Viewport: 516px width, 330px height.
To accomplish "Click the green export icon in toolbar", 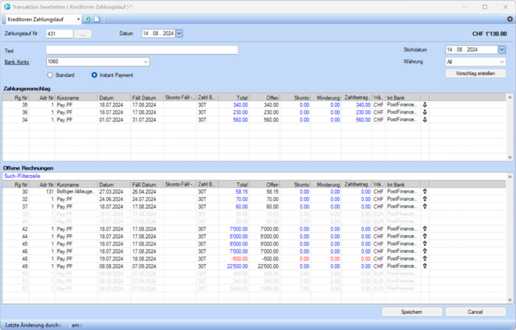I will pyautogui.click(x=88, y=19).
